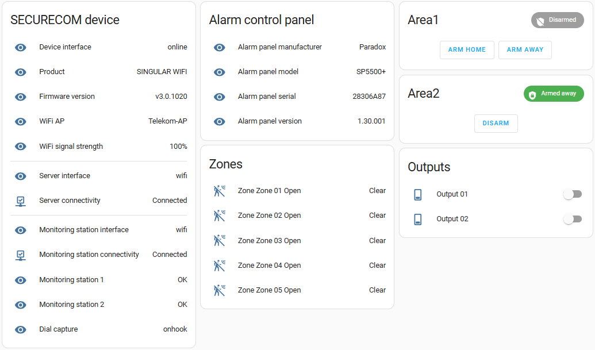Enable the Output 02 switch

pos(572,219)
